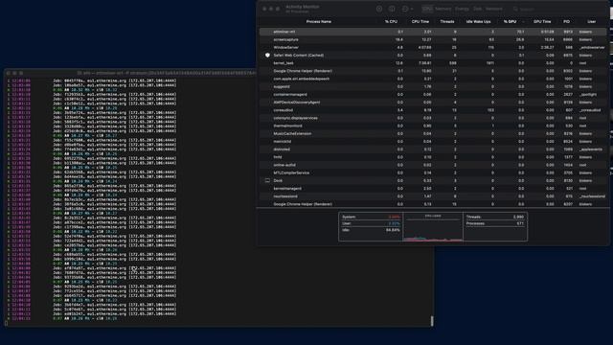Select the Dock process row name
This screenshot has height=345, width=613.
coord(278,180)
